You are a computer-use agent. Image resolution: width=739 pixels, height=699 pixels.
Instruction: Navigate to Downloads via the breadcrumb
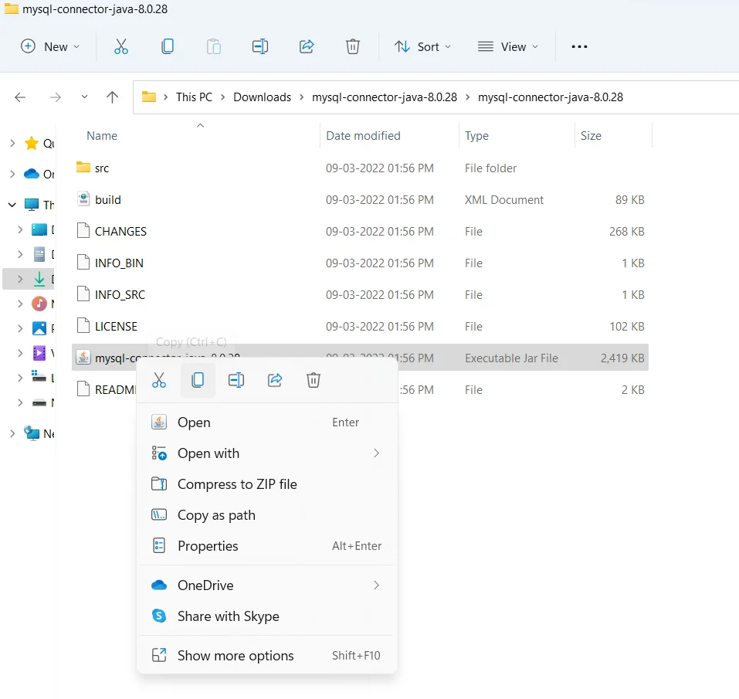point(262,97)
